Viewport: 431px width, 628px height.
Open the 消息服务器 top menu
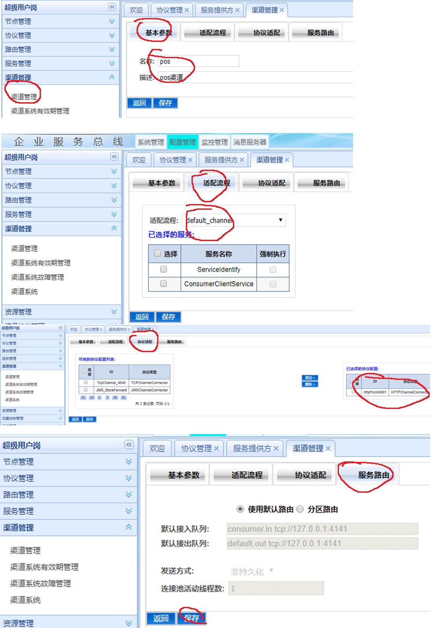[250, 142]
